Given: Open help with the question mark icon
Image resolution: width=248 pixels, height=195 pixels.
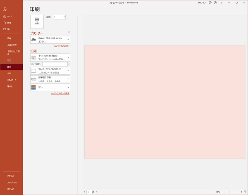Looking at the screenshot, I should click(222, 3).
